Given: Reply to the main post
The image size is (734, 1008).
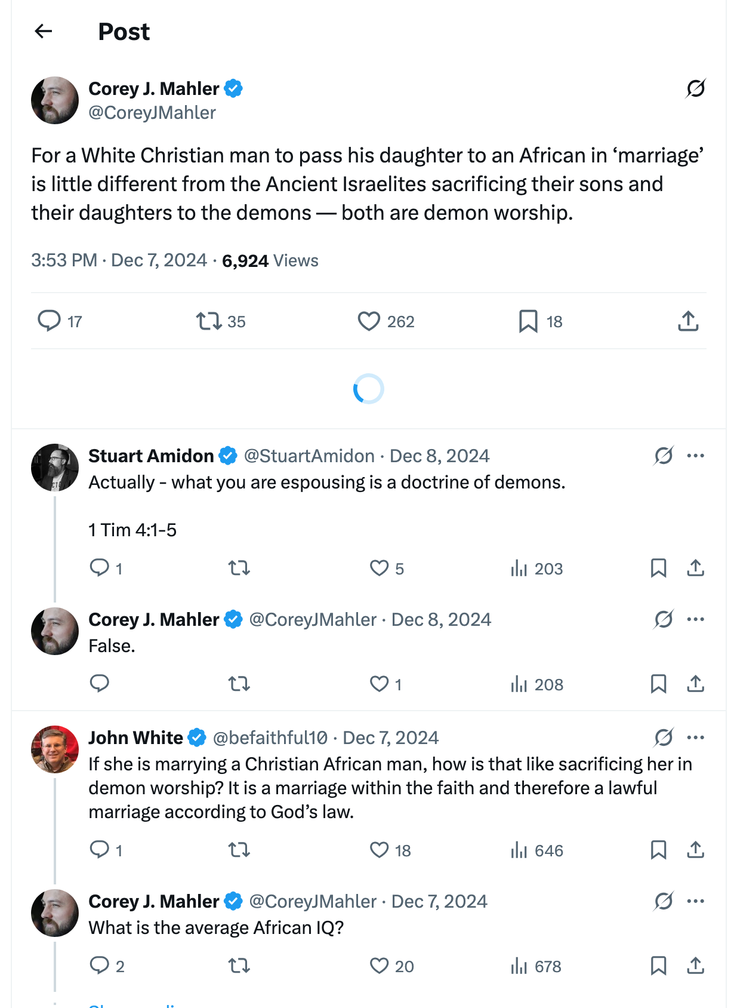Looking at the screenshot, I should [49, 321].
